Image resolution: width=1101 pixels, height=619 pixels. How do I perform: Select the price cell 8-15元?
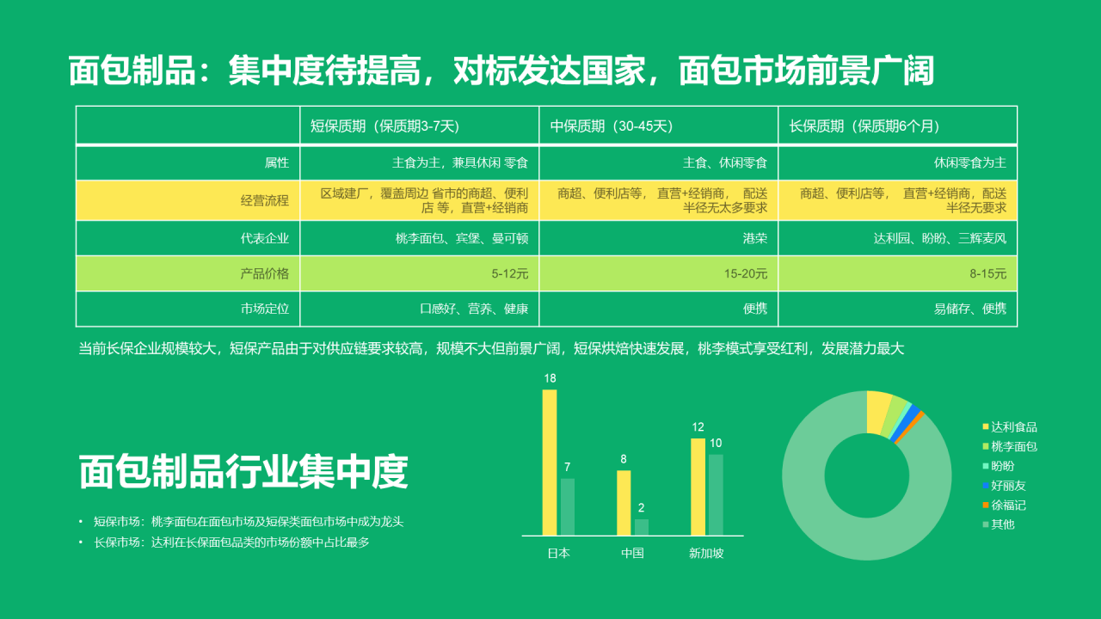pos(898,274)
